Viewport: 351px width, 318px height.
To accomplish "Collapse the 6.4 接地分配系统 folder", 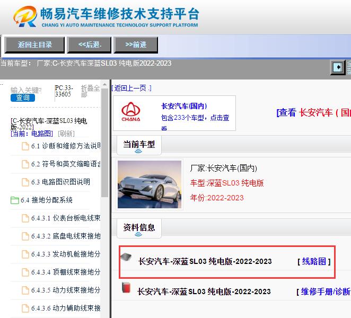I will 47,200.
